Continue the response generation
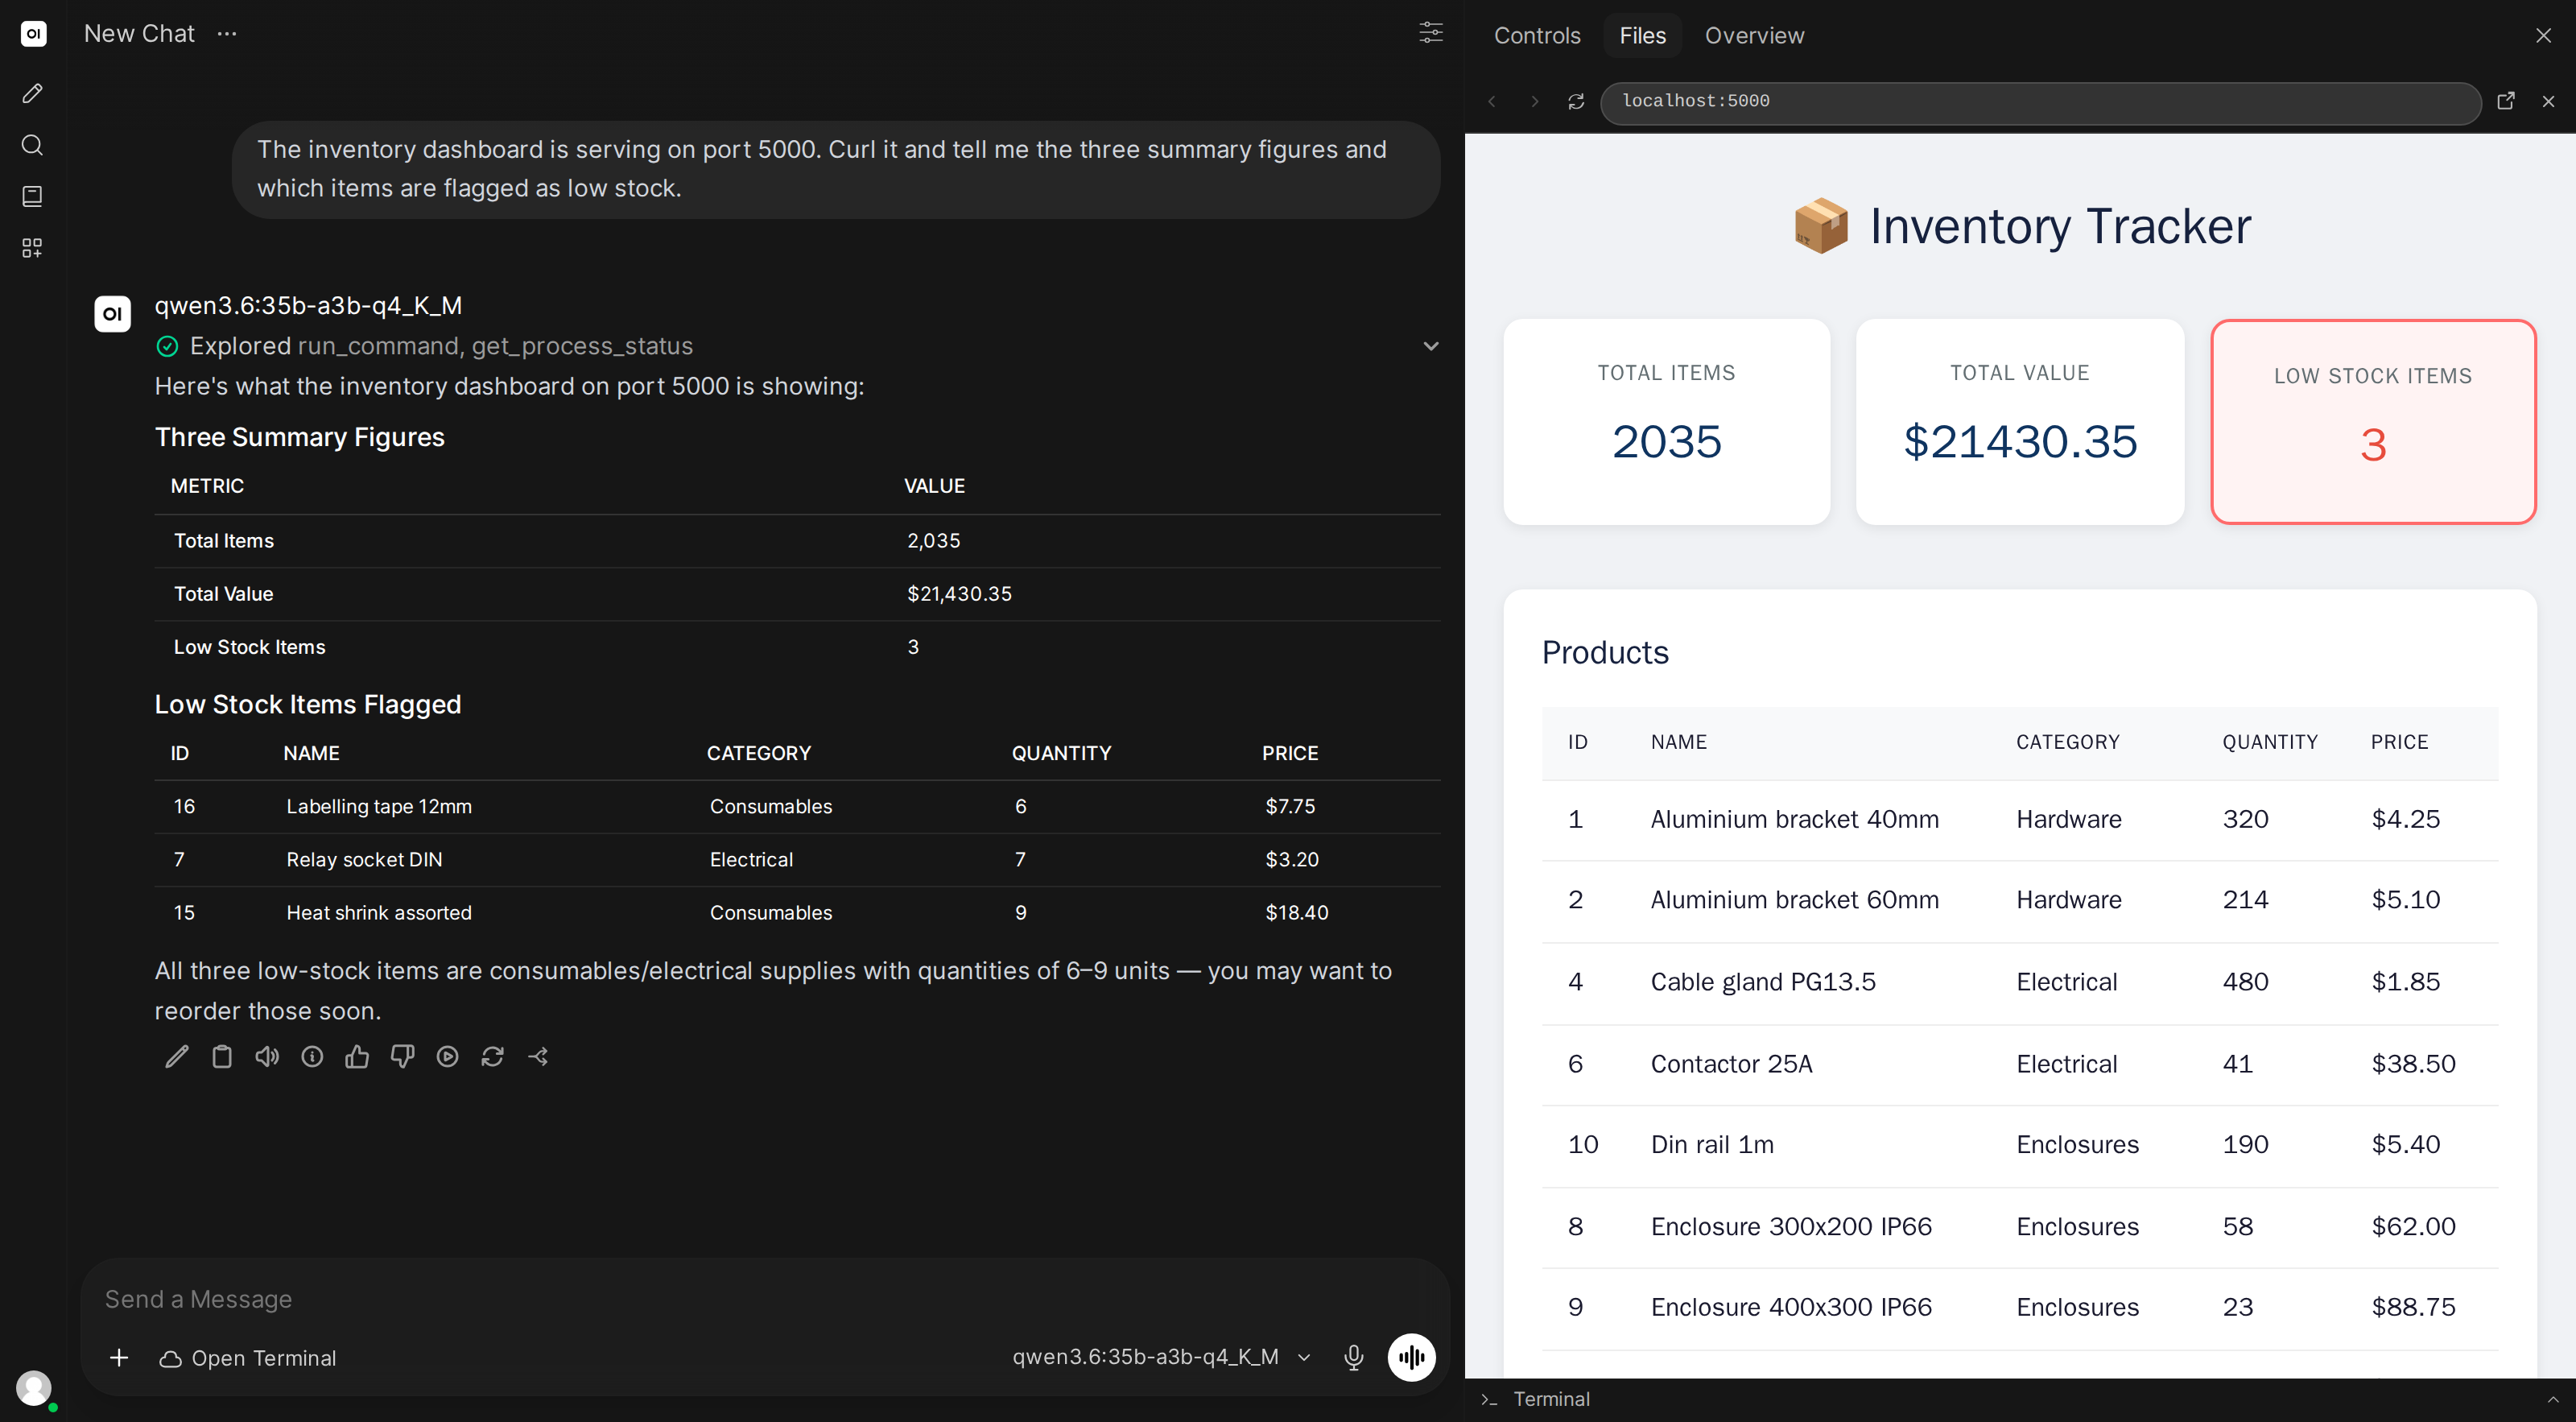Image resolution: width=2576 pixels, height=1422 pixels. tap(447, 1056)
